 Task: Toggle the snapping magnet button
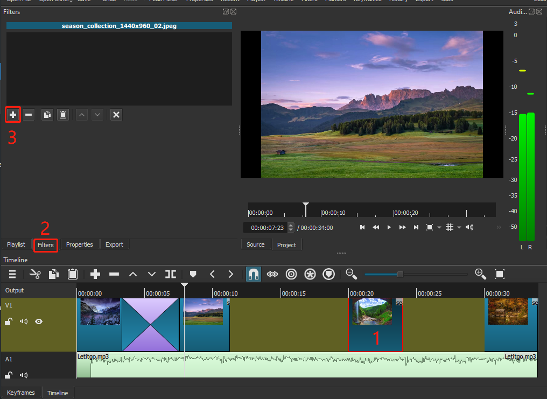[253, 274]
